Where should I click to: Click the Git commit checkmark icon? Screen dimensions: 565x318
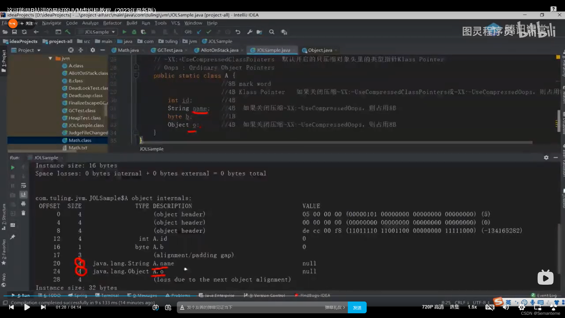[x=209, y=32]
